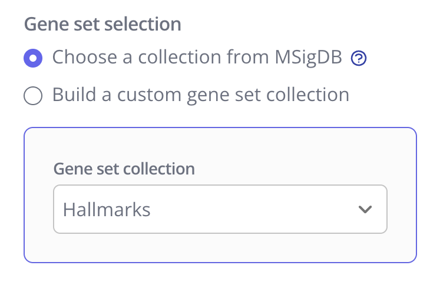Show help info about MSigDB collections
This screenshot has width=430, height=282.
click(x=359, y=58)
